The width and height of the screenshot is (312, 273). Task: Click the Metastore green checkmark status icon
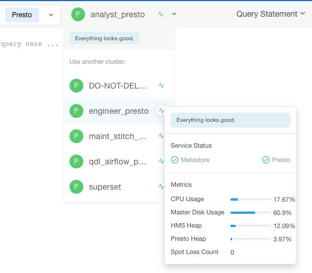coord(175,160)
